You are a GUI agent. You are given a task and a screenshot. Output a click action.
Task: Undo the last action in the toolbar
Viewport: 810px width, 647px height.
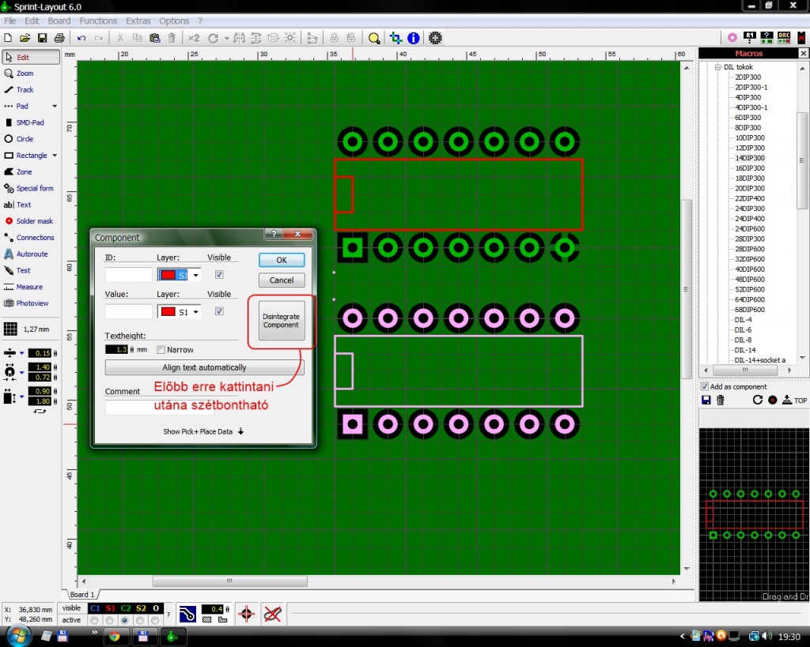click(x=81, y=38)
